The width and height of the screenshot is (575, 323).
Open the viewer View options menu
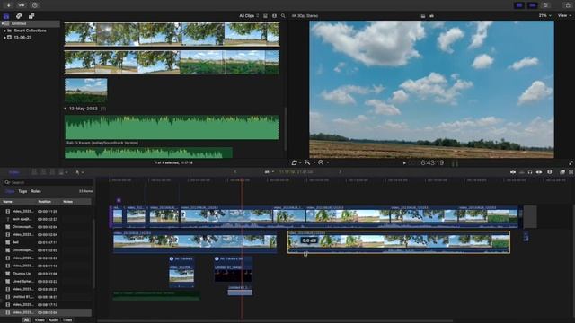[x=564, y=16]
